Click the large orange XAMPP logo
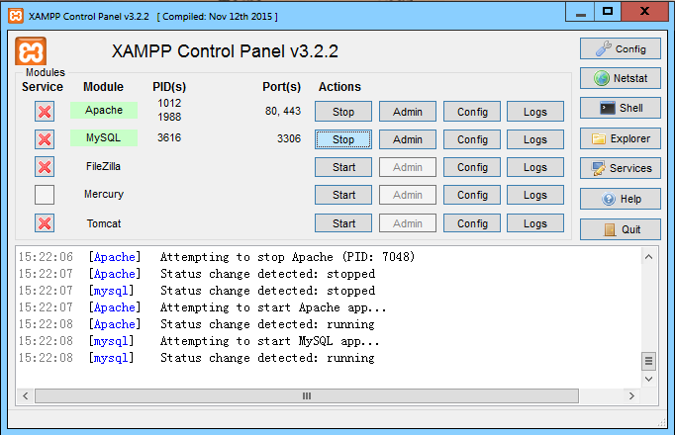The width and height of the screenshot is (675, 435). click(x=31, y=51)
